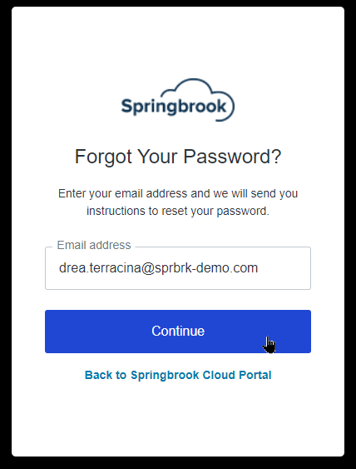This screenshot has height=469, width=356.
Task: Click empty space right of entered email
Action: pos(284,268)
